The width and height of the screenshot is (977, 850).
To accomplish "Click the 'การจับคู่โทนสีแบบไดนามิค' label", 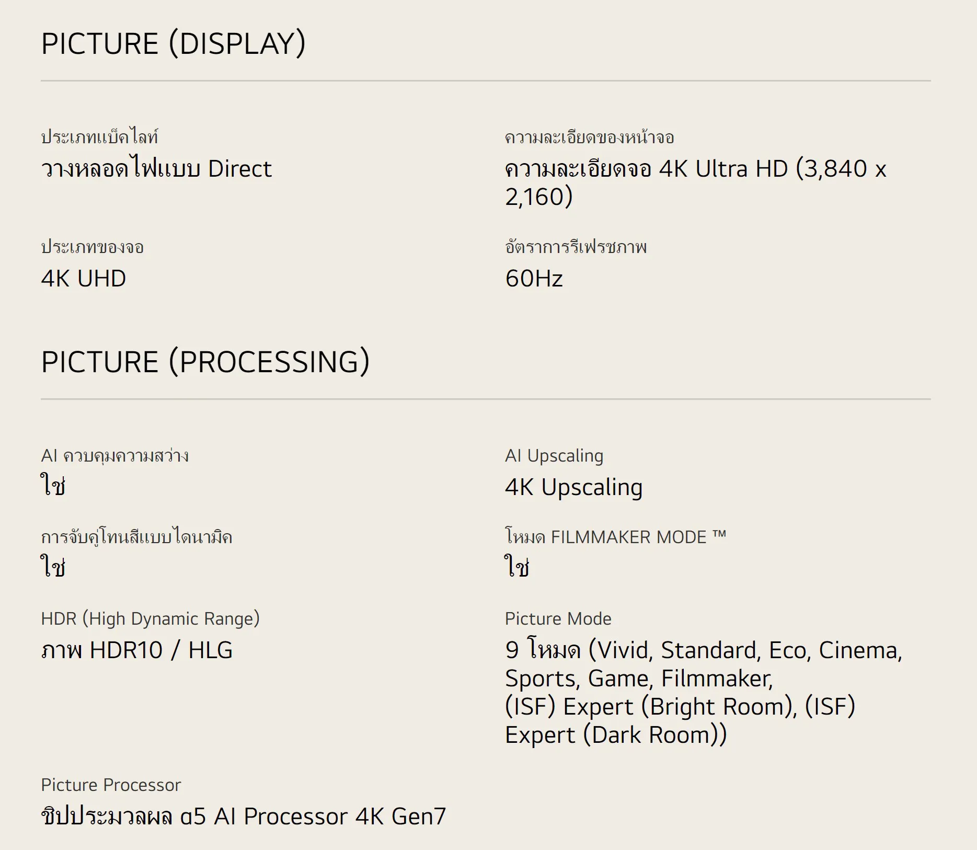I will (x=136, y=537).
